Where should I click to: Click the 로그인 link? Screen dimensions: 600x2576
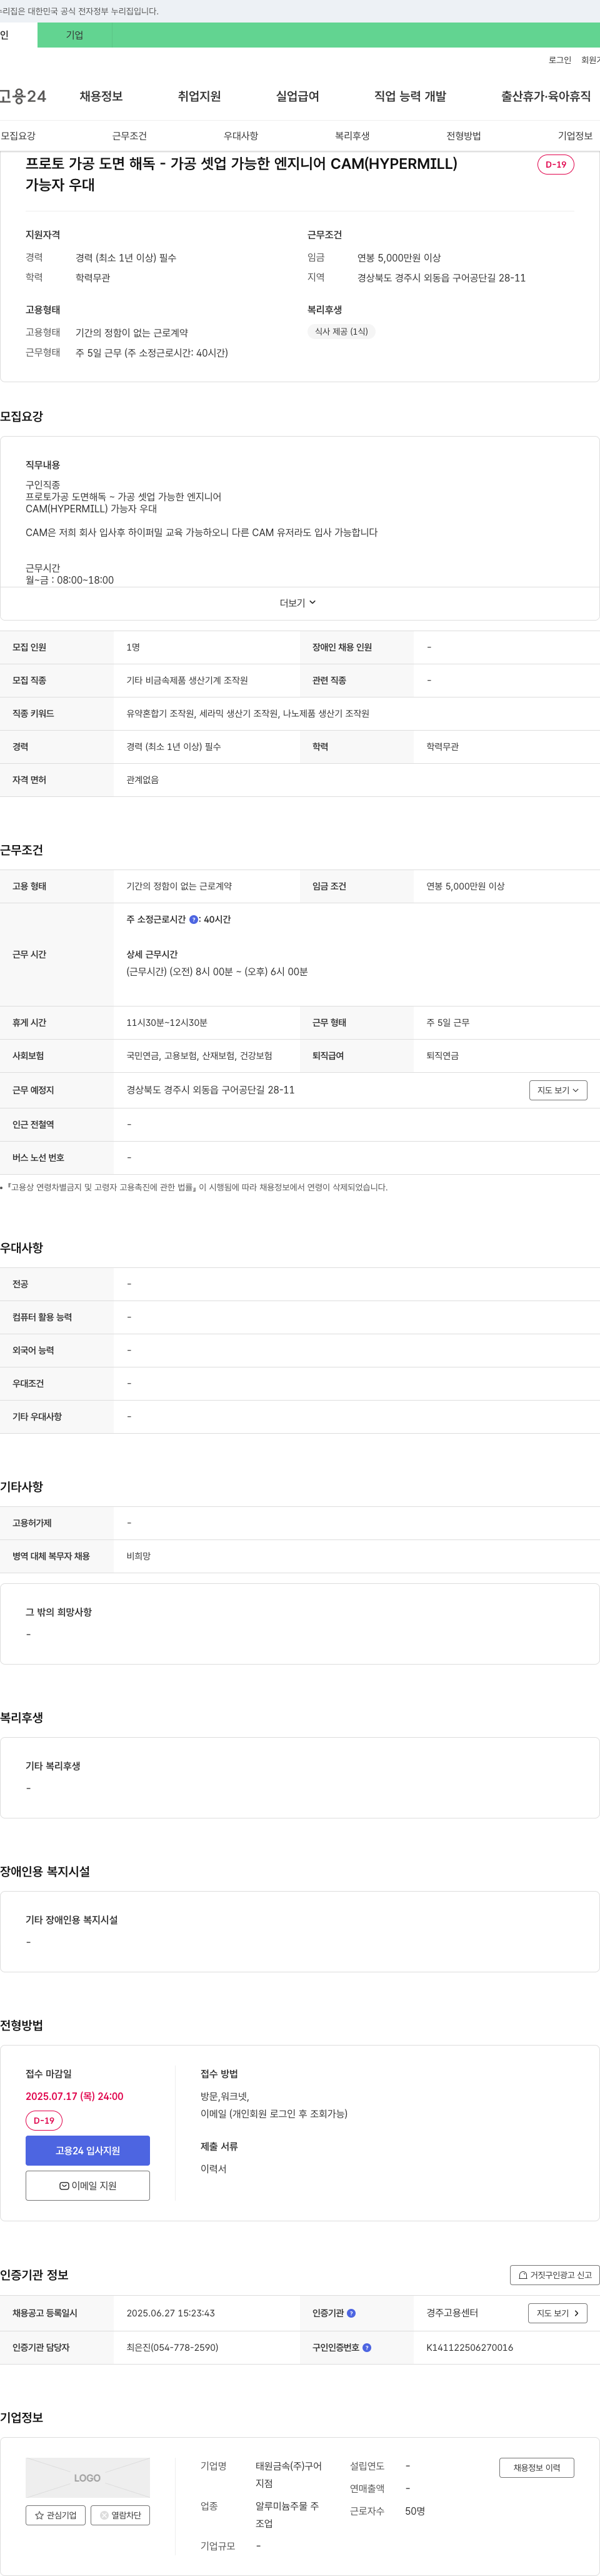[559, 60]
